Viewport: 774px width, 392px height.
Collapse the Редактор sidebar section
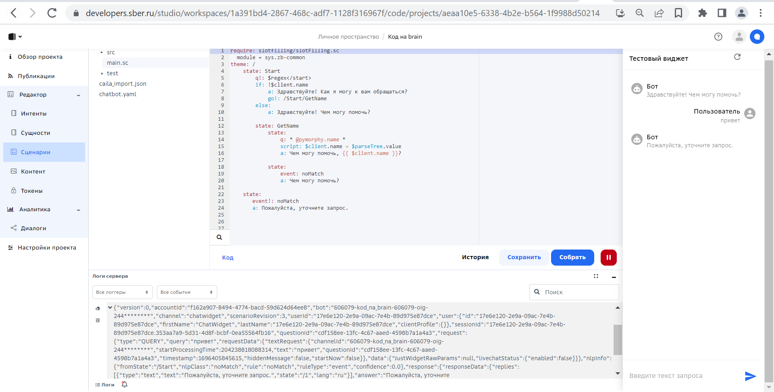click(x=79, y=95)
